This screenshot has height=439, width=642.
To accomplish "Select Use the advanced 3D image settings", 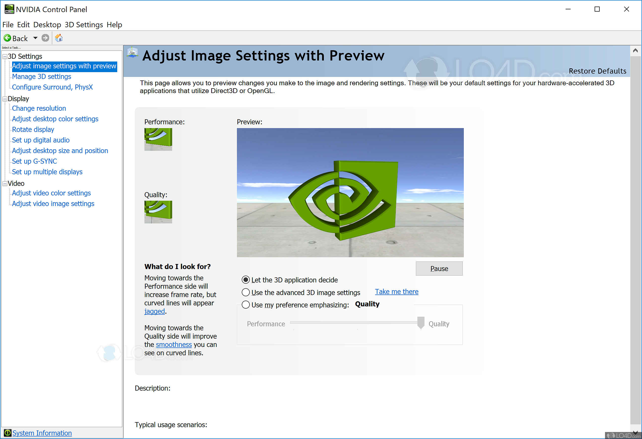I will (x=246, y=292).
